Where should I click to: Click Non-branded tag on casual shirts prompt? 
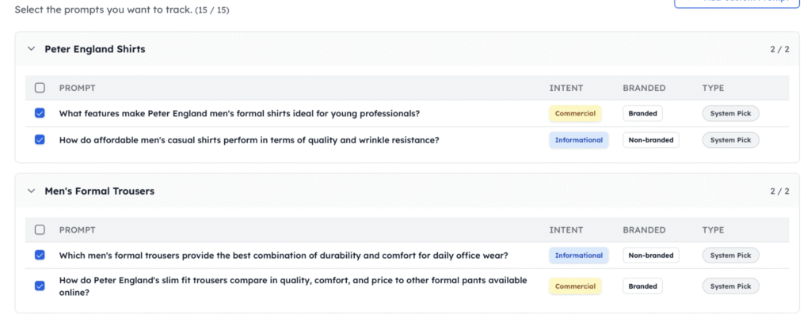pos(651,140)
